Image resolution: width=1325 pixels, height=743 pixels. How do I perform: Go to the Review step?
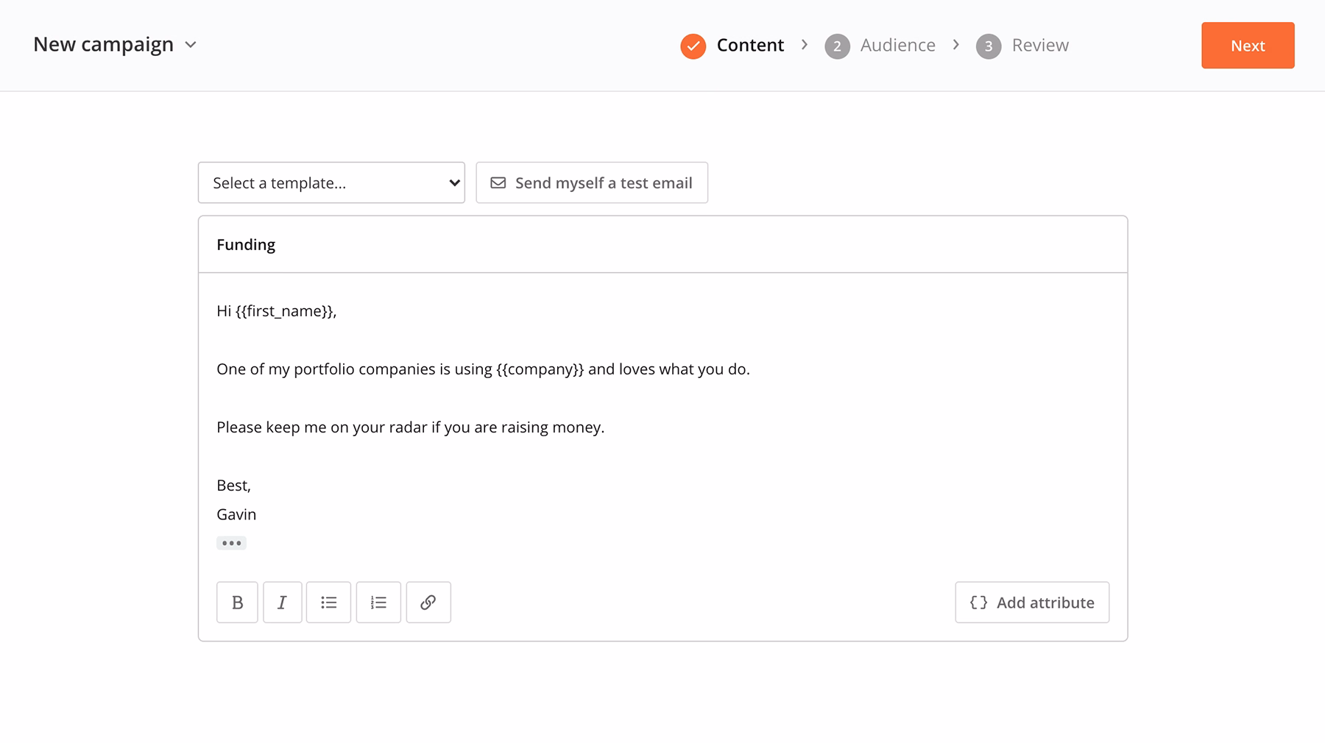1039,46
